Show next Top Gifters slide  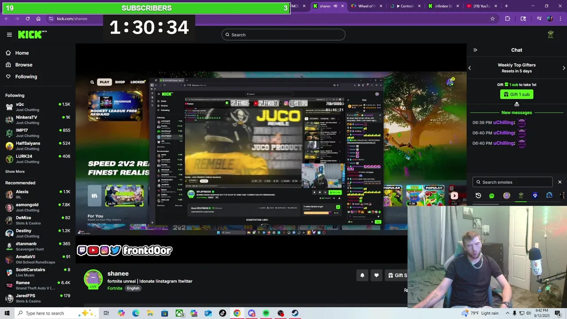click(564, 68)
